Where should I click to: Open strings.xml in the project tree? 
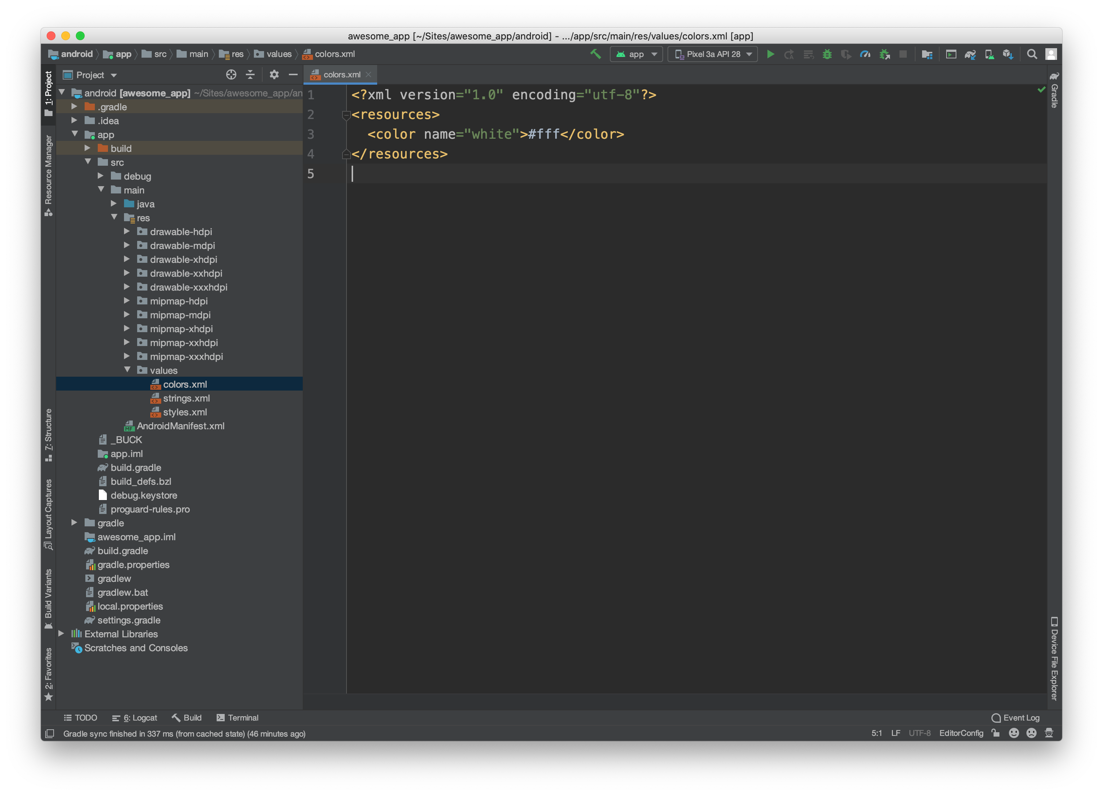(186, 398)
